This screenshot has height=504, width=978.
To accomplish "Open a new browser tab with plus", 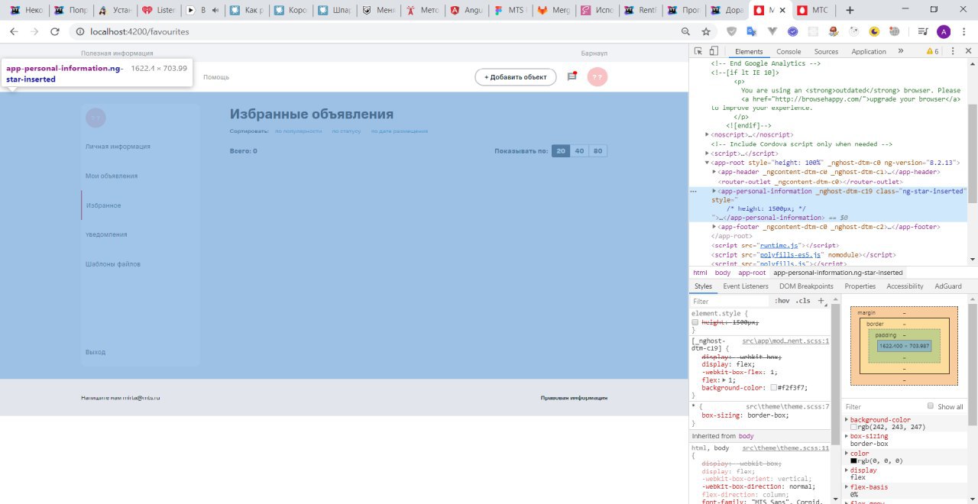I will (x=850, y=10).
